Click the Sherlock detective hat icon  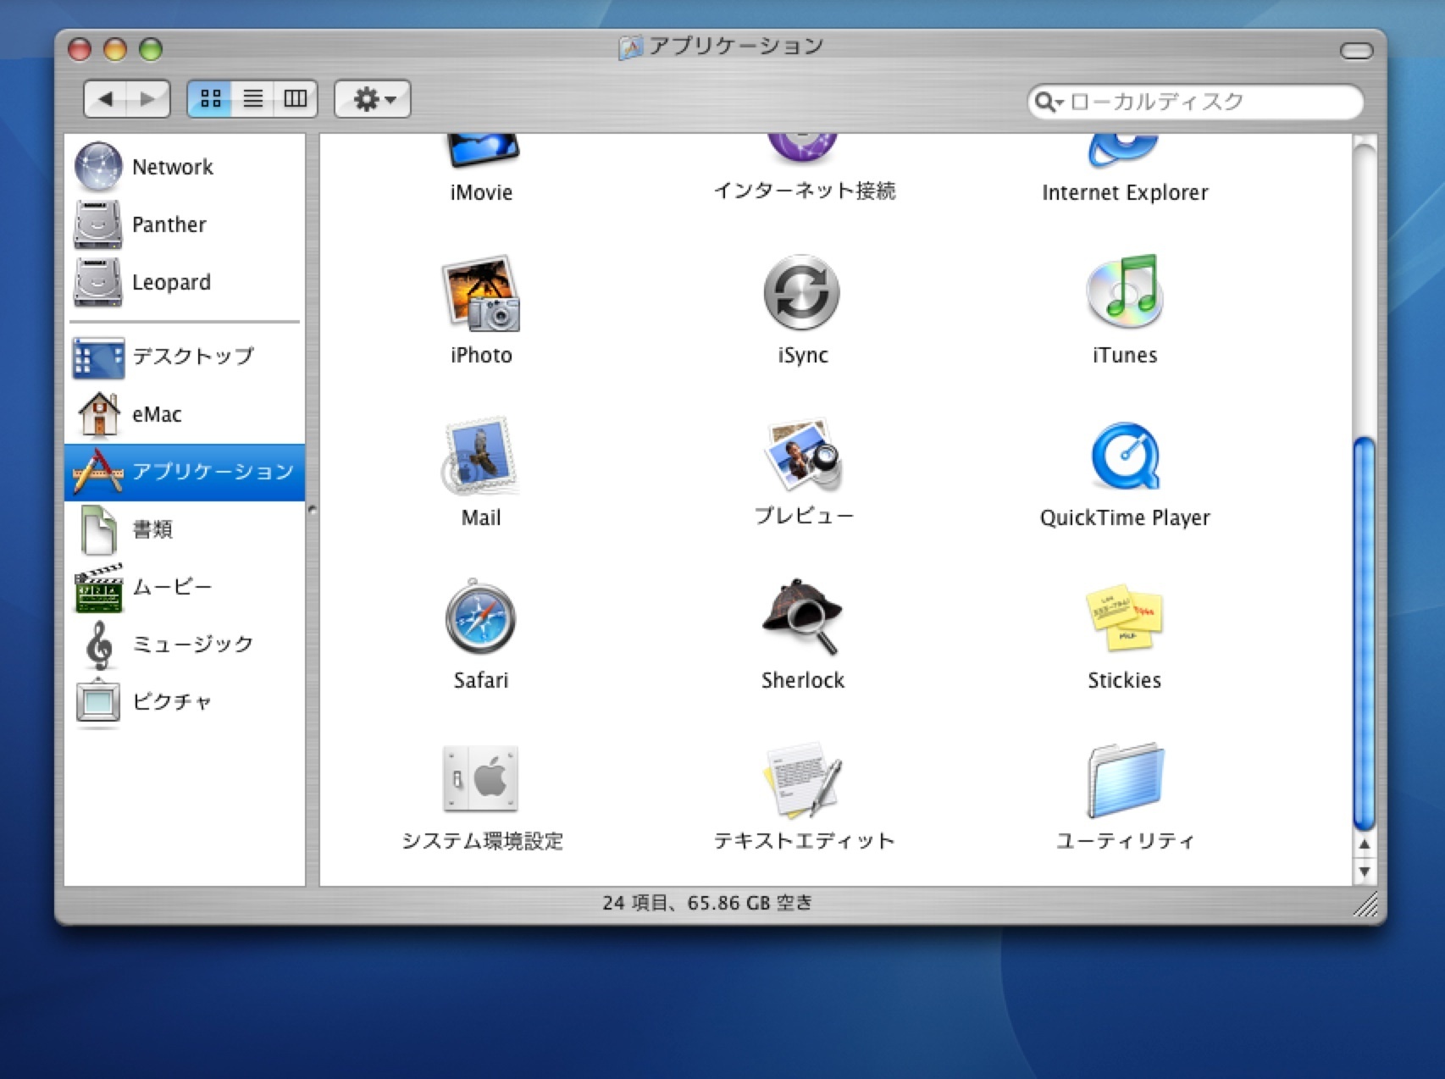[x=801, y=617]
